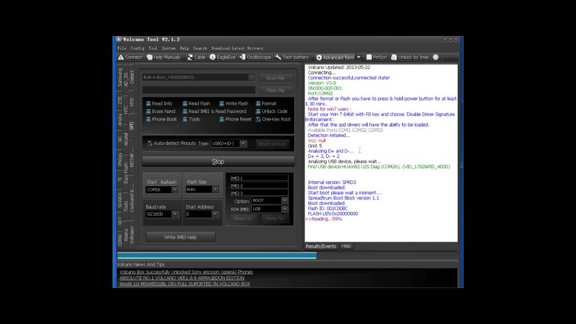The width and height of the screenshot is (576, 324).
Task: Open Help Manuals from the toolbar
Action: [163, 57]
